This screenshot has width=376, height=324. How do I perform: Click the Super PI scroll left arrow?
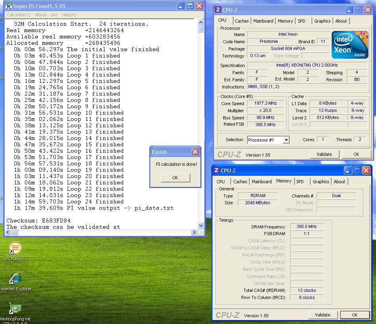[x=8, y=232]
